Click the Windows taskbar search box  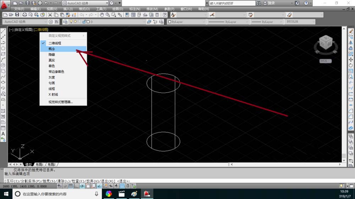pyautogui.click(x=57, y=194)
